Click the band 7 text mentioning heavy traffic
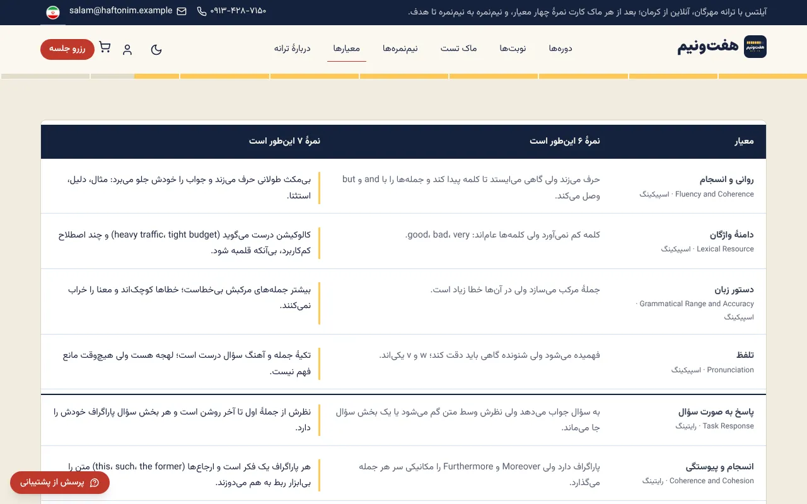 pos(185,243)
